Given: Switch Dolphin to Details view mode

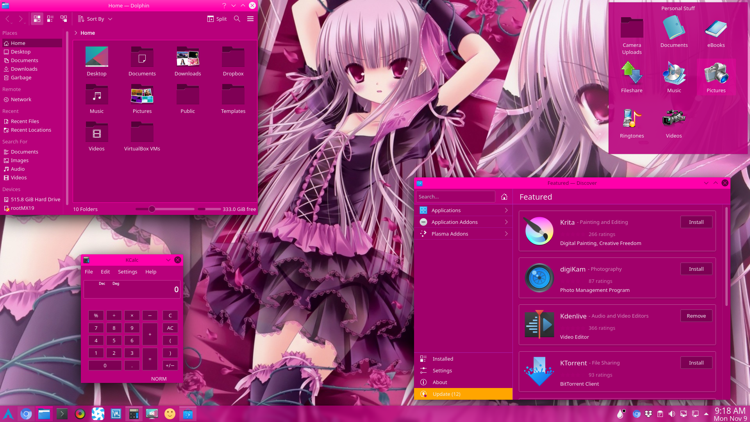Looking at the screenshot, I should point(64,19).
